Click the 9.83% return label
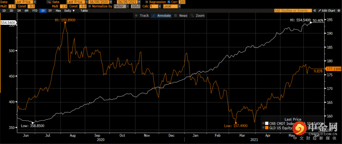Image resolution: width=342 pixels, height=144 pixels. tap(318, 71)
